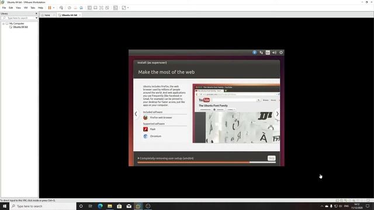Click the ENG language tray indicator
This screenshot has height=210, width=374.
coord(347,206)
